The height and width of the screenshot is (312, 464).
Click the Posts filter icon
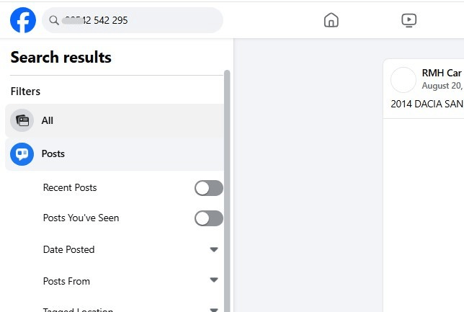tap(22, 153)
